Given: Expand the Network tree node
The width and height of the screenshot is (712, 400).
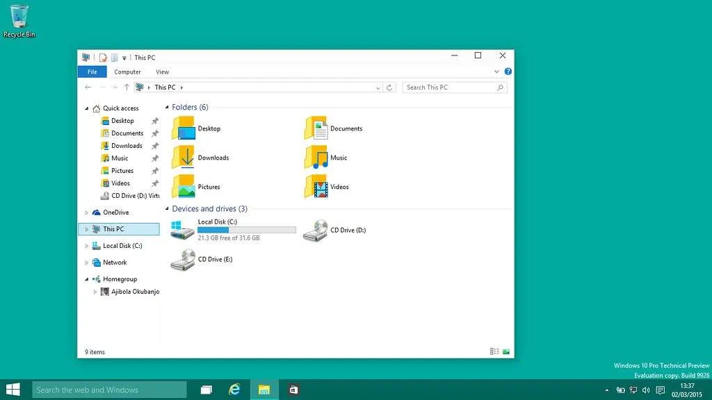Looking at the screenshot, I should pos(87,262).
